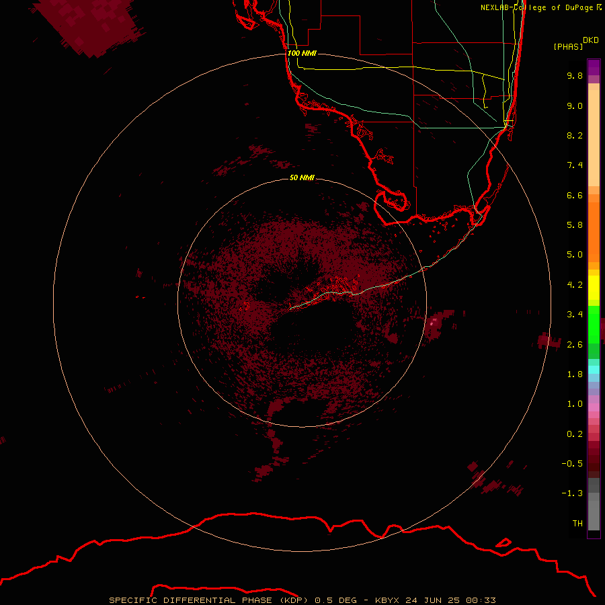
Task: Click the 8.2 scale value
Action: tap(575, 135)
